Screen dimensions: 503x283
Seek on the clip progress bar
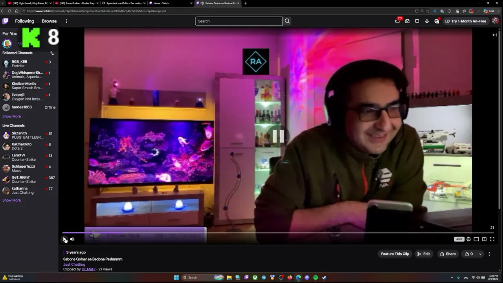tap(278, 233)
